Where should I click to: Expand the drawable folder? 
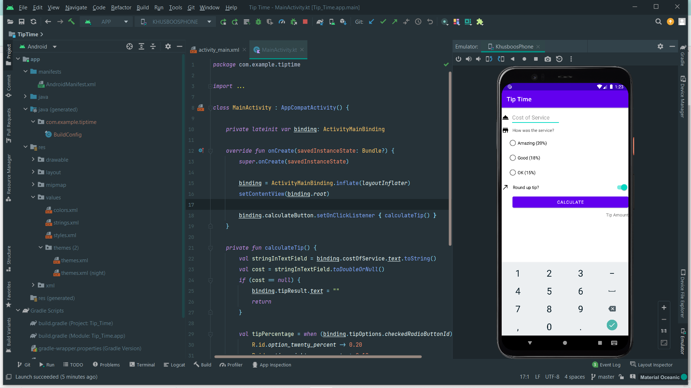point(33,160)
